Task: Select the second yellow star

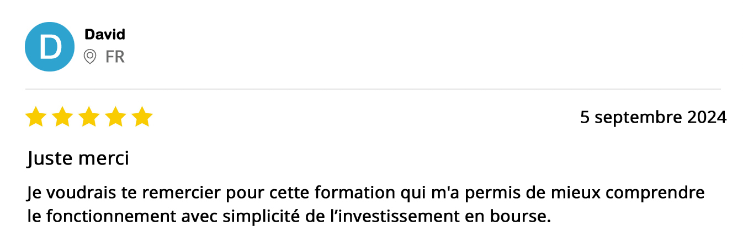Action: pyautogui.click(x=62, y=117)
